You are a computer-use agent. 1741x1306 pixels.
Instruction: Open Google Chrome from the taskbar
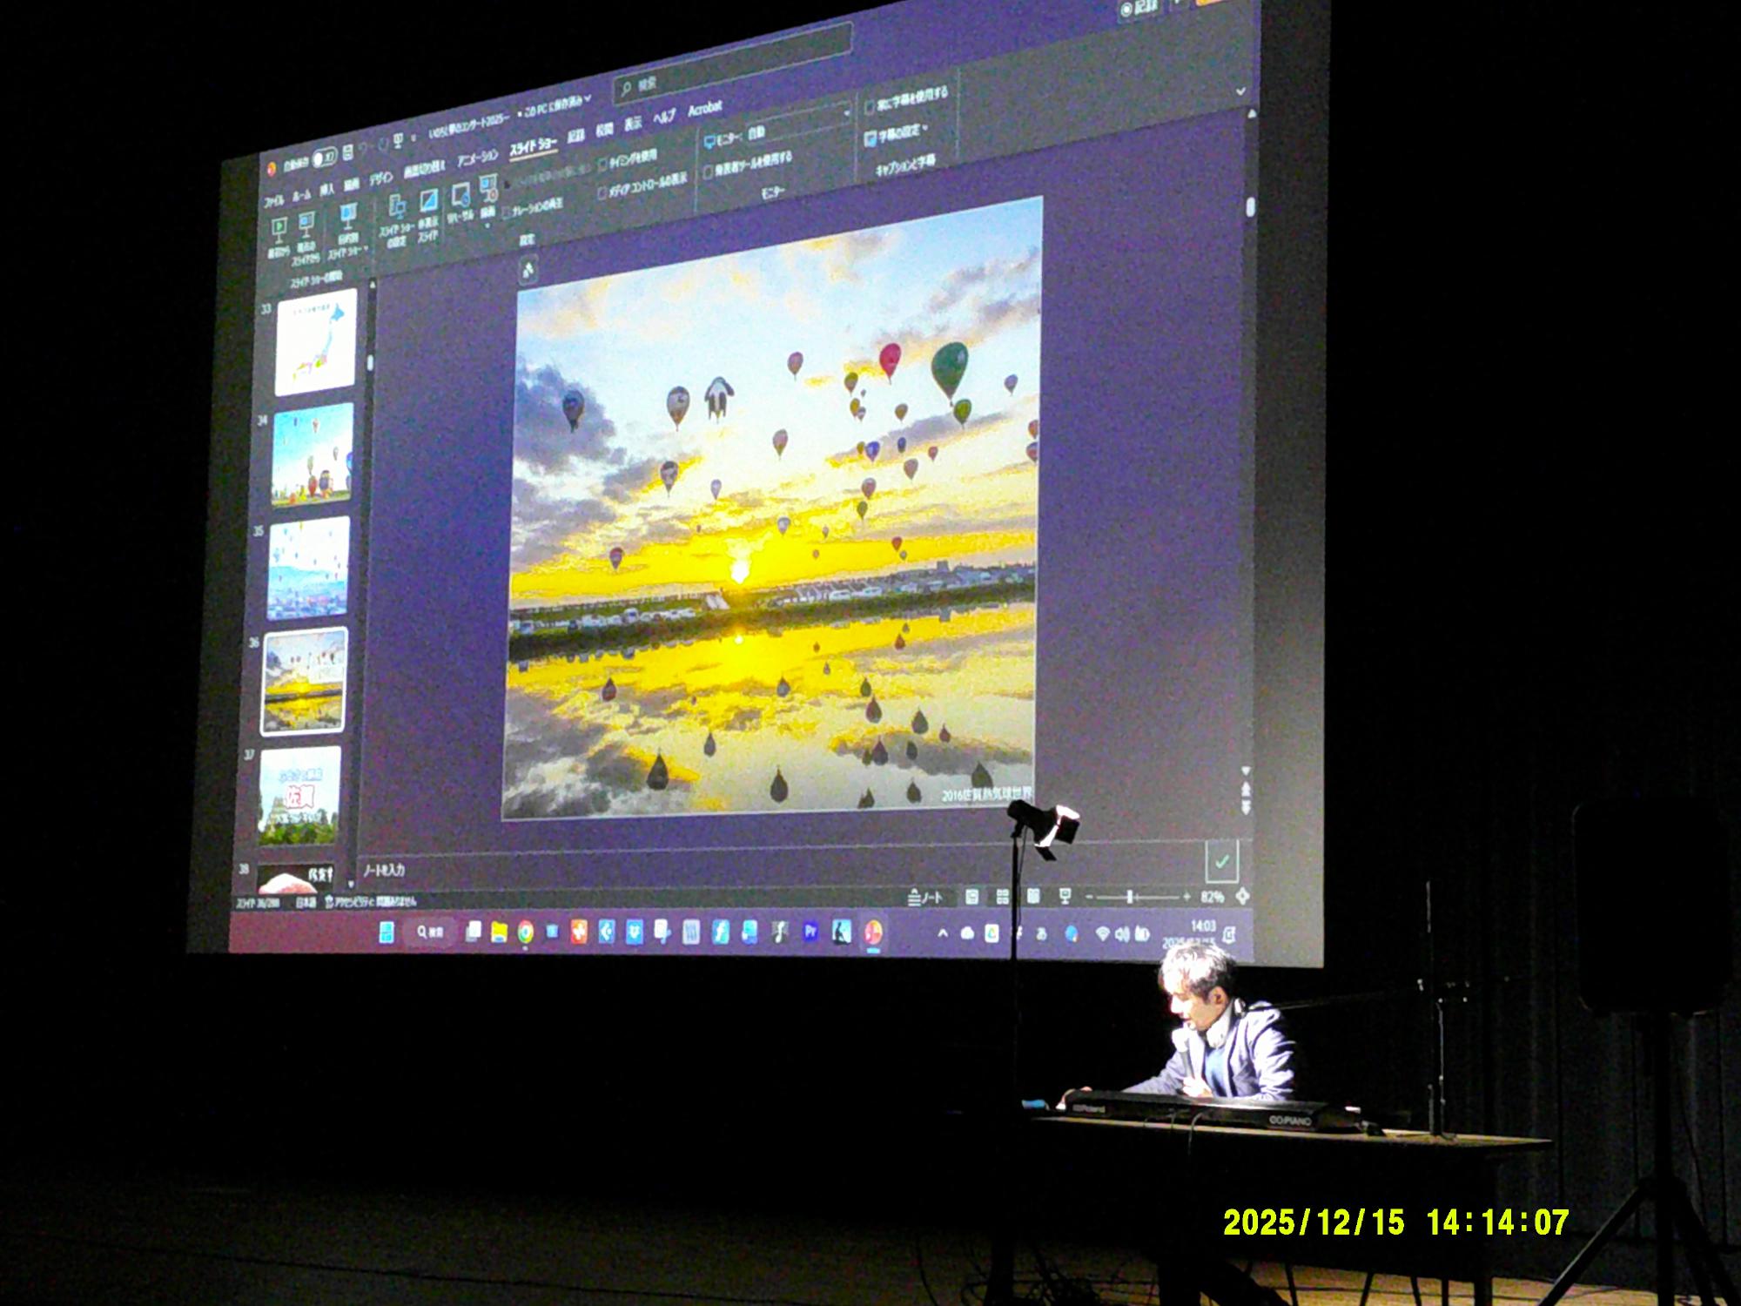coord(525,932)
